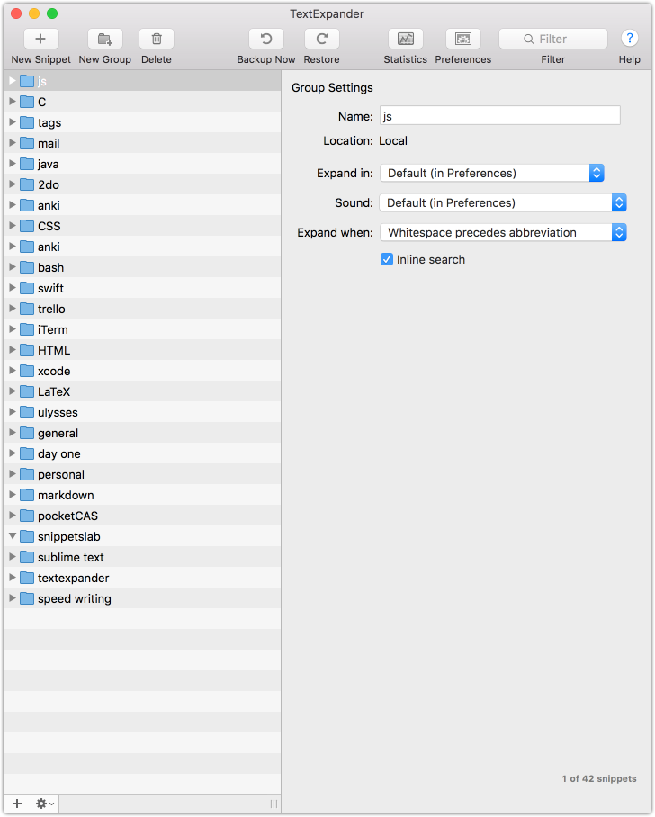Expand the java group triangle
Viewport: 655px width, 817px height.
coord(13,164)
